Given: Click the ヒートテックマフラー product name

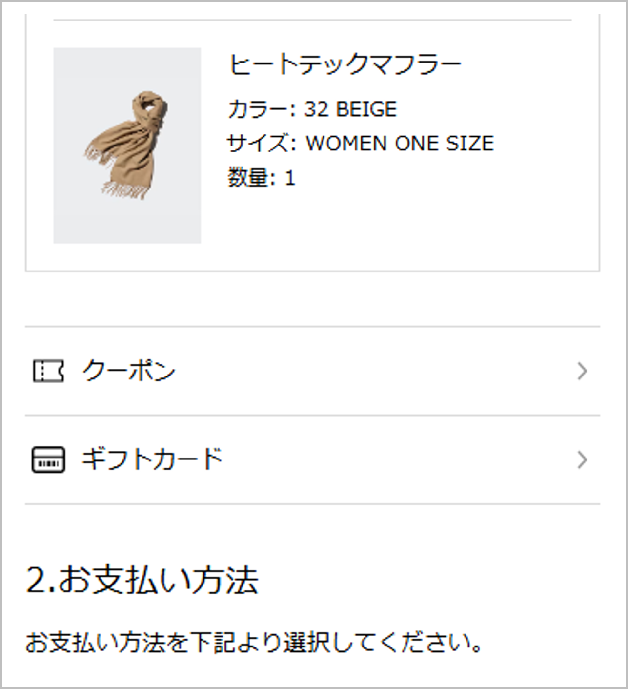Looking at the screenshot, I should point(345,64).
